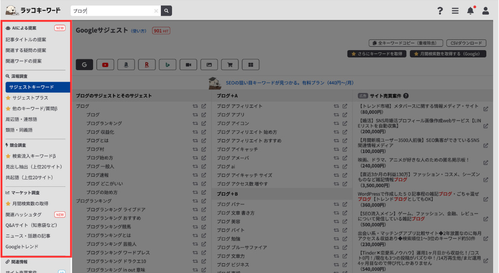Switch to YouTube suggest source
The height and width of the screenshot is (273, 499).
105,65
